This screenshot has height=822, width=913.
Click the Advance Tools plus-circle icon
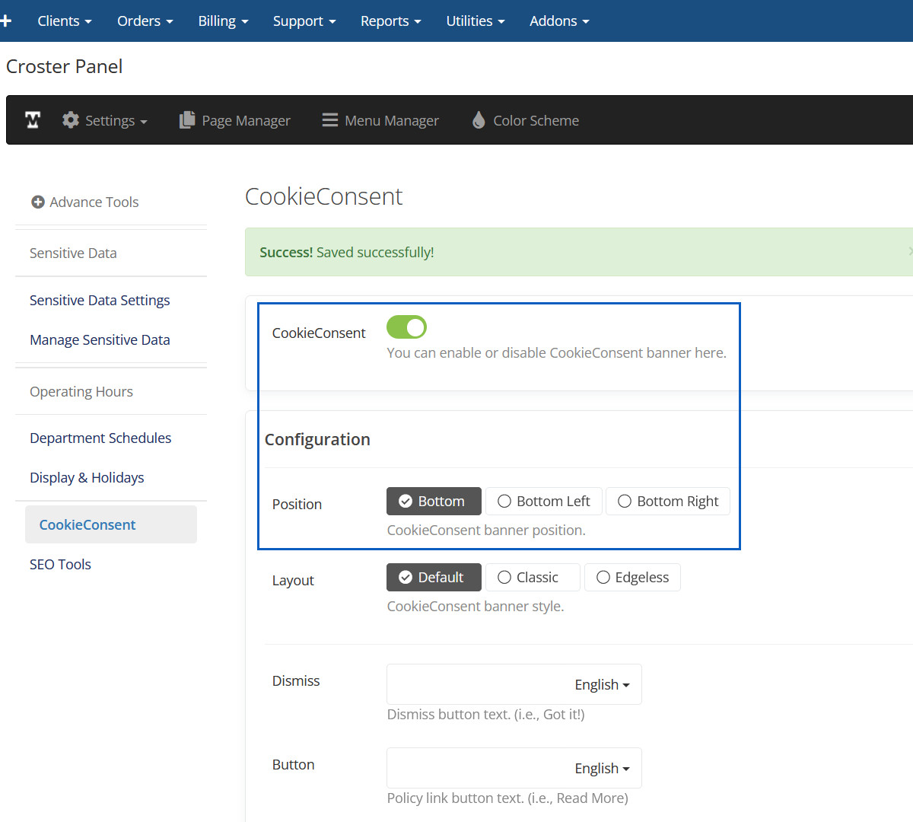[37, 202]
